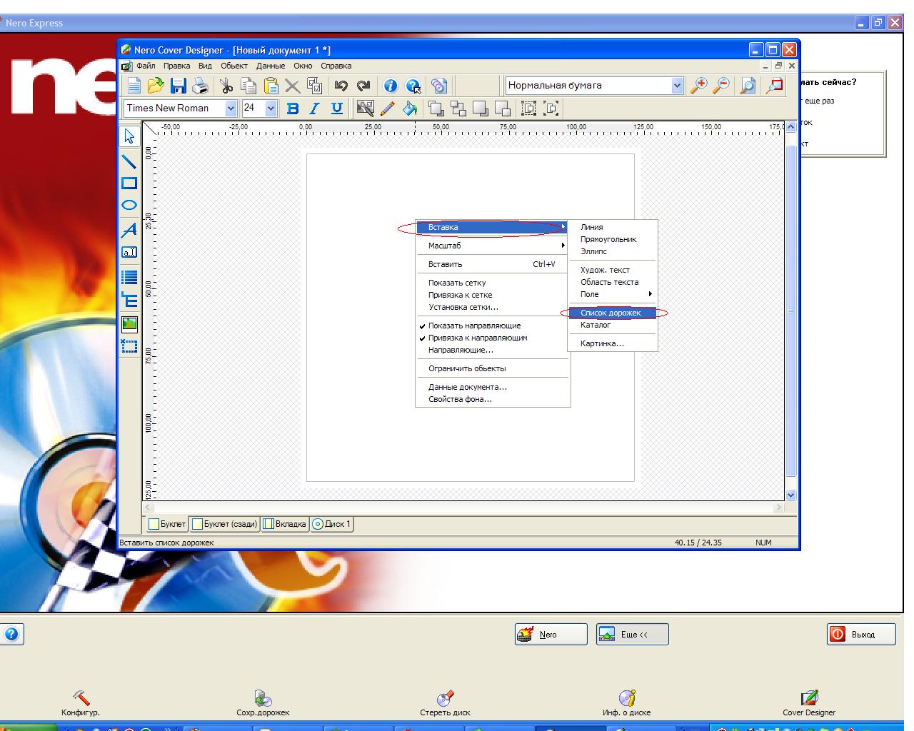The width and height of the screenshot is (914, 731).
Task: Save the document with the floppy icon
Action: click(178, 86)
